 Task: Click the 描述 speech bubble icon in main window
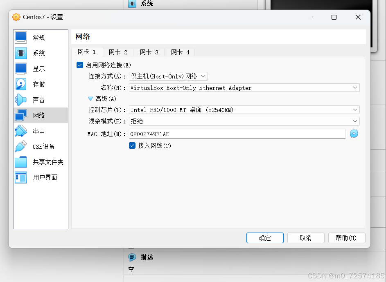coord(132,257)
